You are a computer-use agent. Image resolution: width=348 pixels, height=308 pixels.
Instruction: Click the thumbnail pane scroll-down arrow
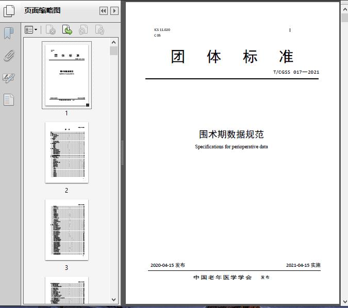(x=113, y=300)
